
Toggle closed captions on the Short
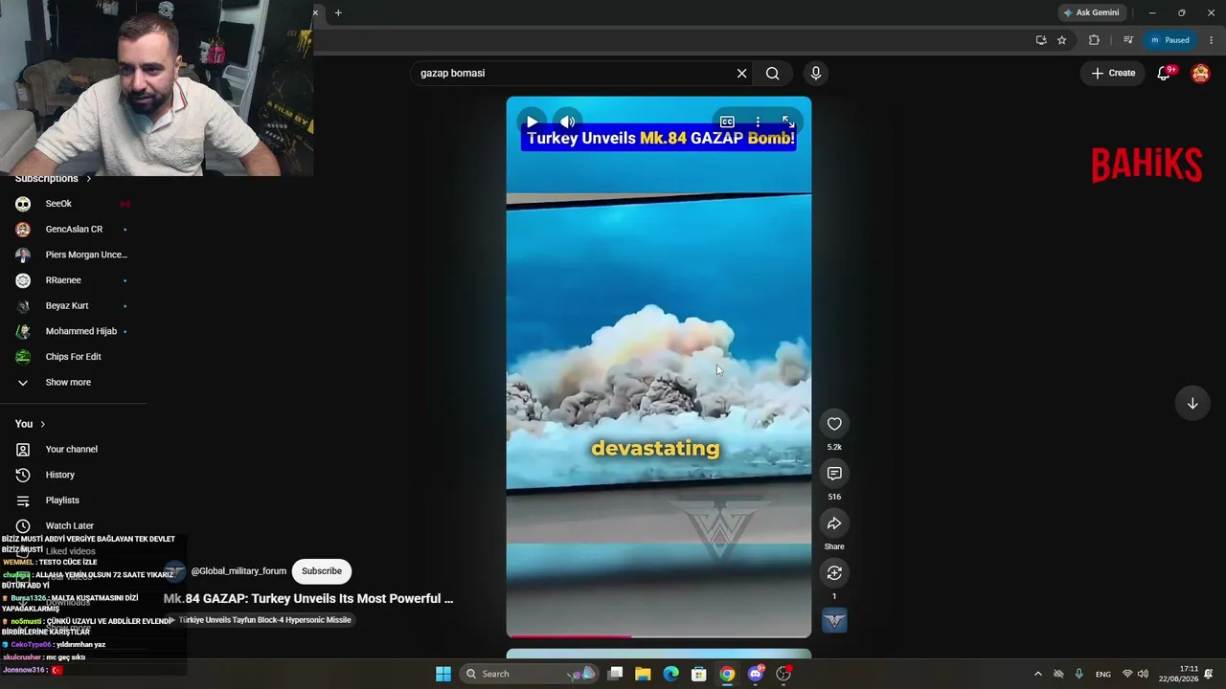[x=727, y=122]
